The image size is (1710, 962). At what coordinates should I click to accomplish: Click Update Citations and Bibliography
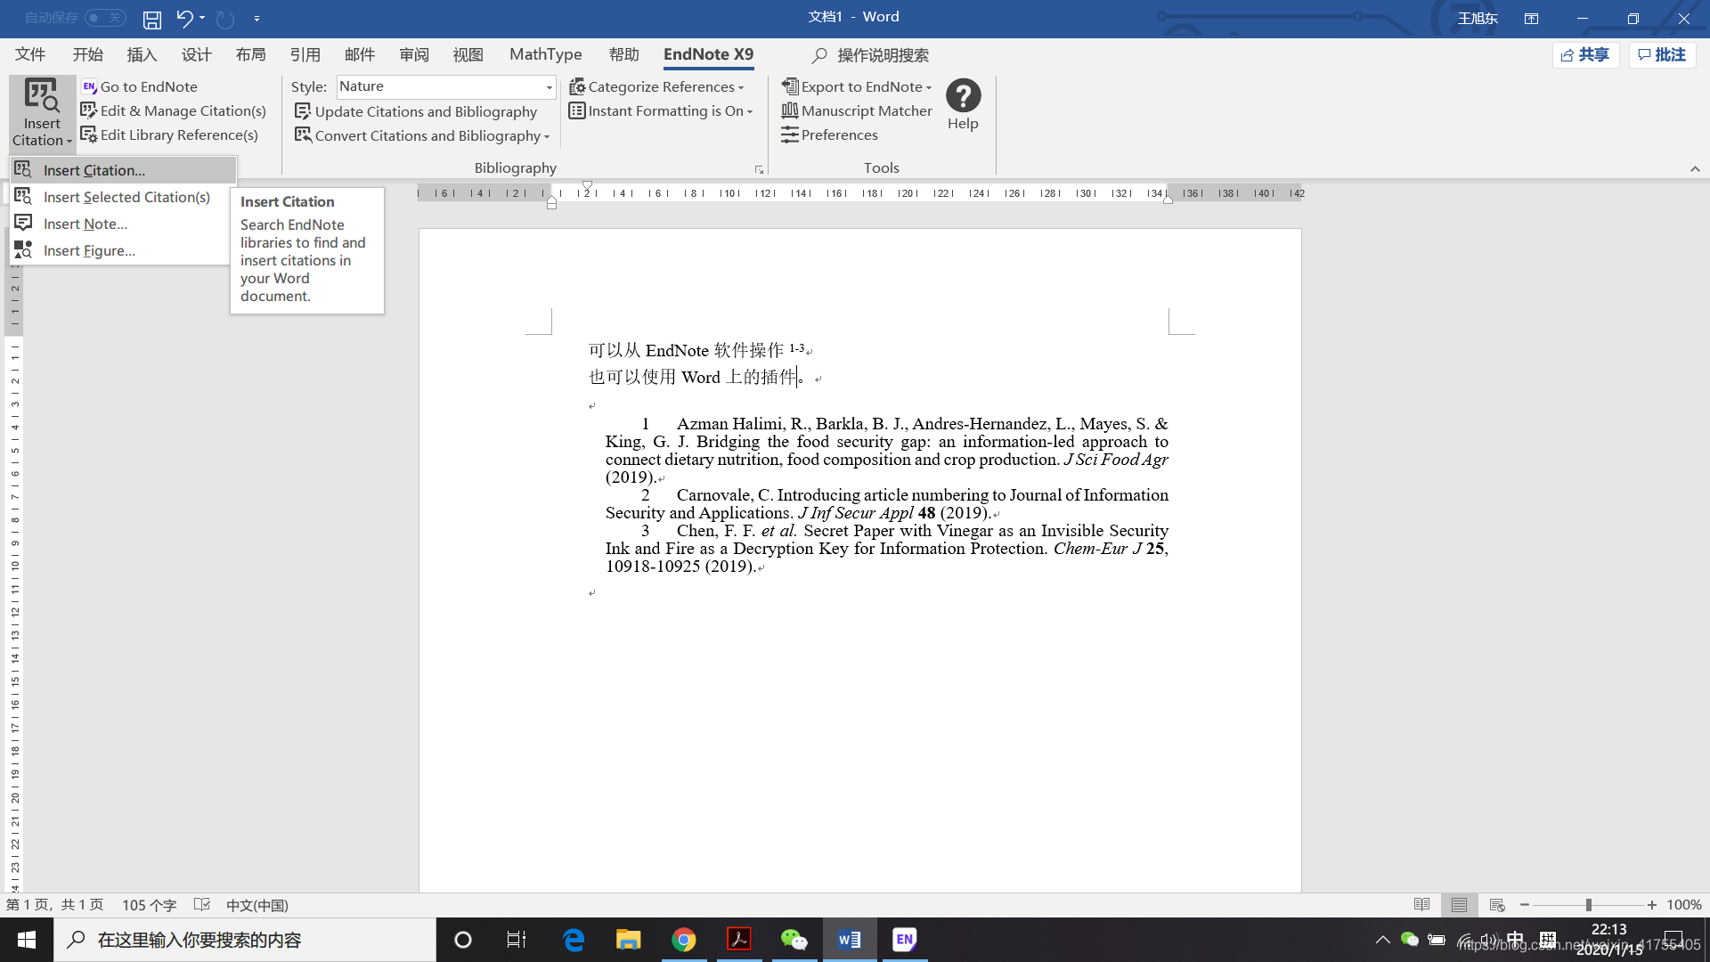pos(416,111)
